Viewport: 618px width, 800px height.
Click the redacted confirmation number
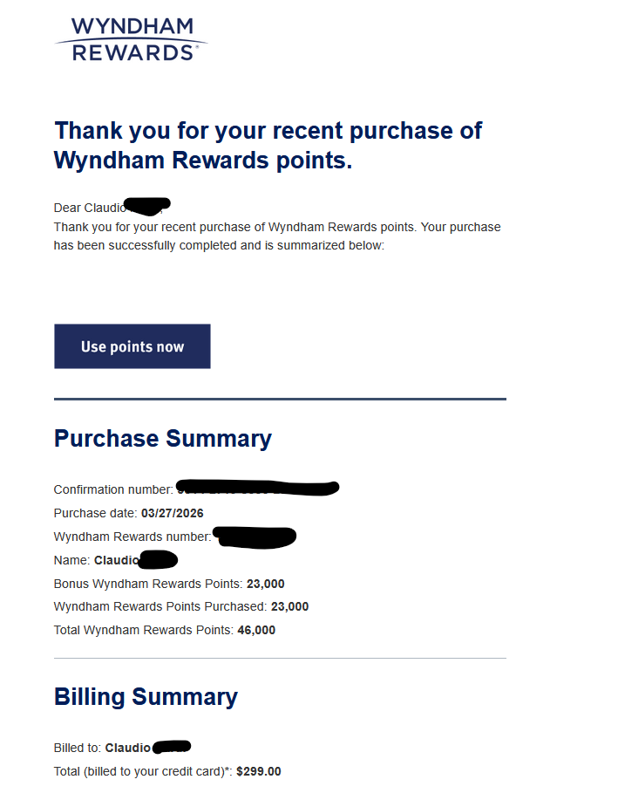pyautogui.click(x=257, y=488)
